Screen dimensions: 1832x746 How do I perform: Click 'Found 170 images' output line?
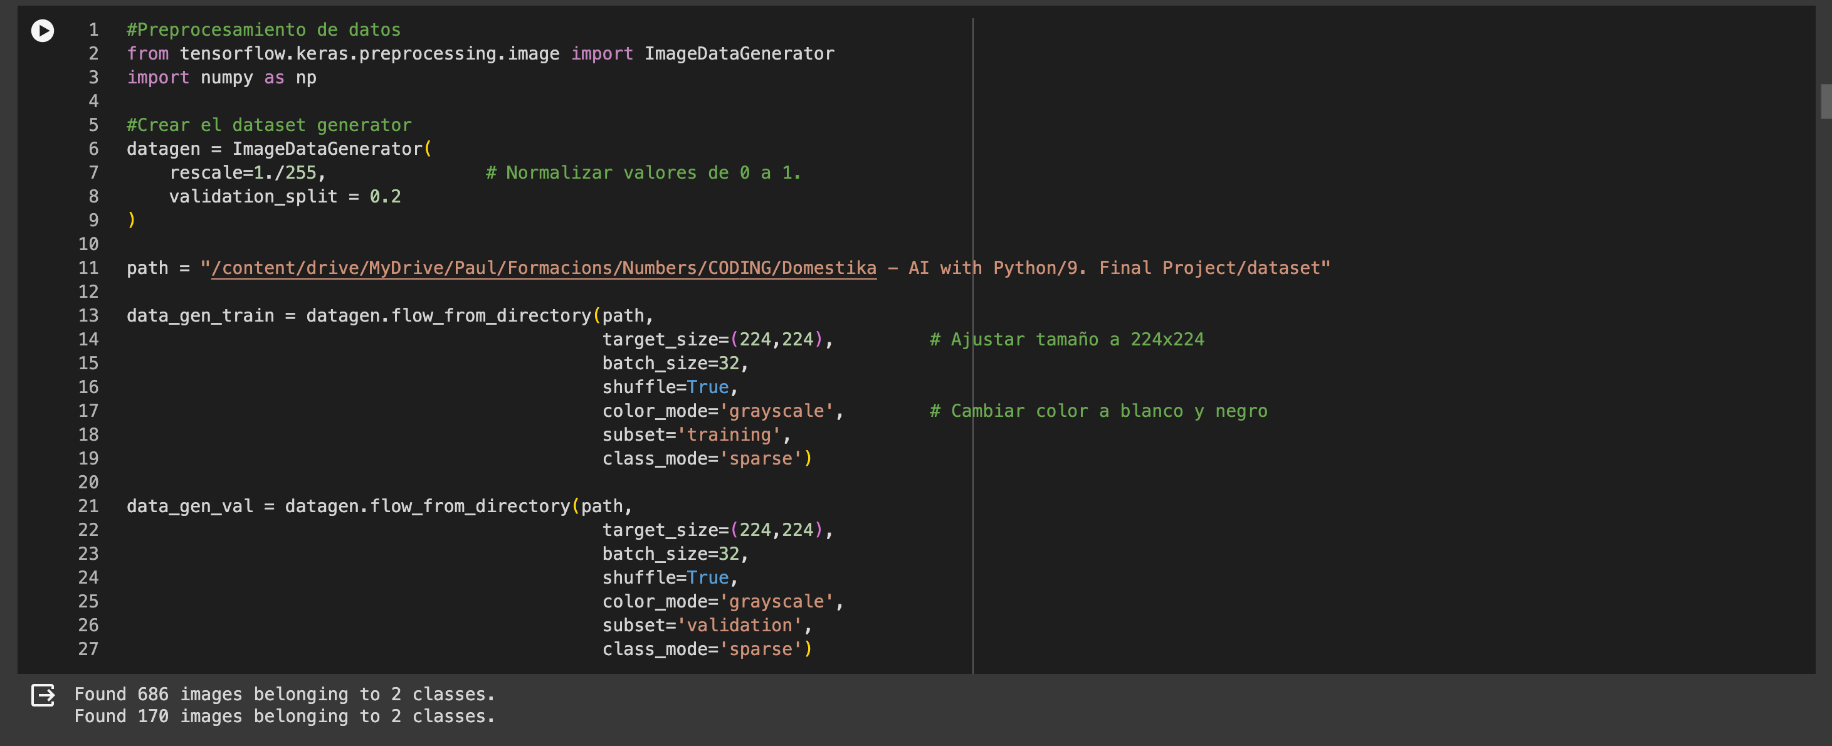[x=285, y=716]
